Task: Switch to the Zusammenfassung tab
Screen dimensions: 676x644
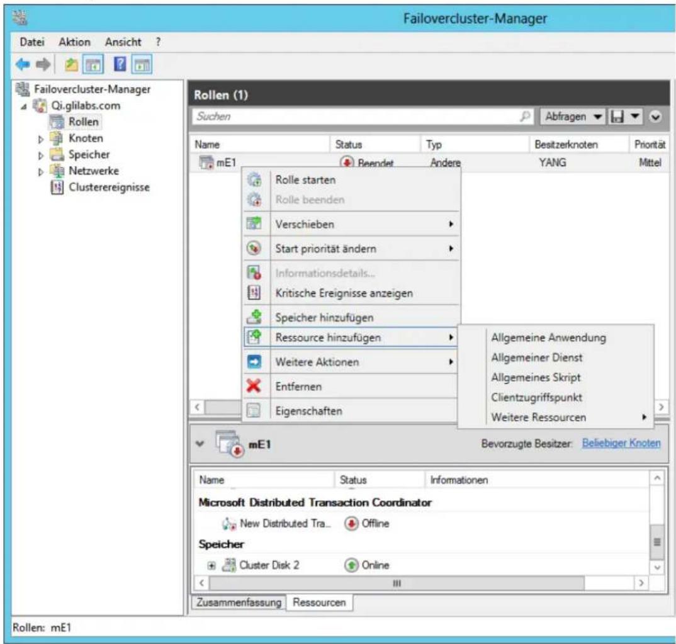Action: [239, 602]
